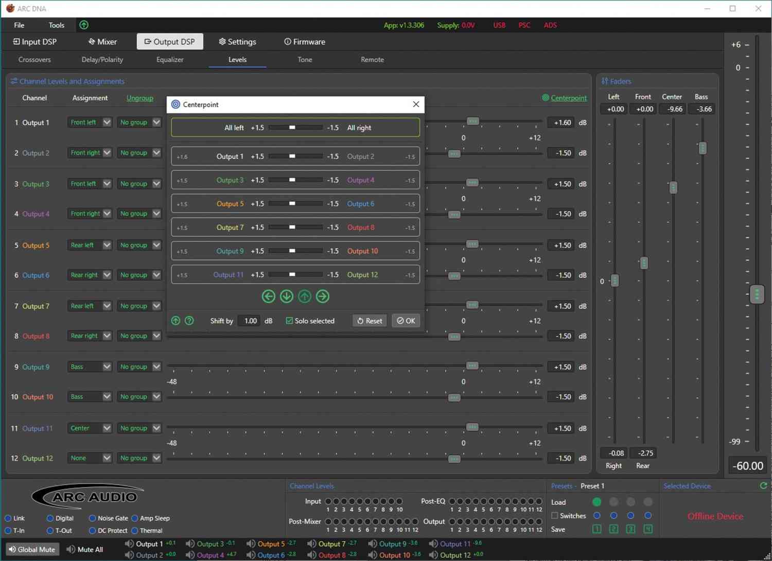Save to preset slot 1
The image size is (772, 561).
coord(597,529)
